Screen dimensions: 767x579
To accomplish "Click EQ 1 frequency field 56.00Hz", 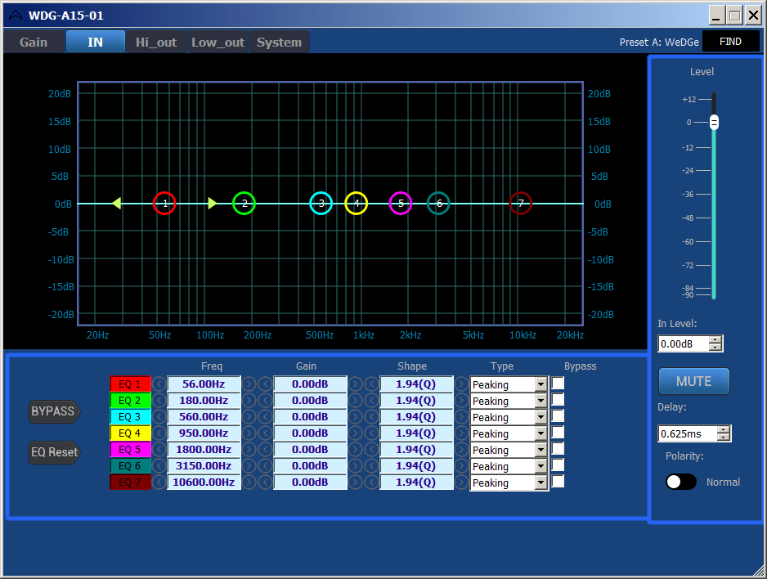I will (204, 384).
